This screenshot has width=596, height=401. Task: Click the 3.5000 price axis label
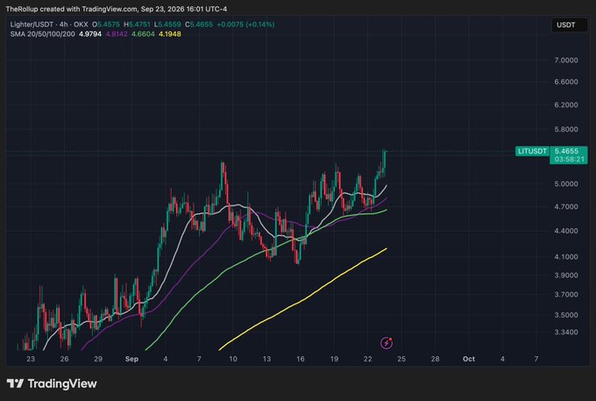point(566,315)
